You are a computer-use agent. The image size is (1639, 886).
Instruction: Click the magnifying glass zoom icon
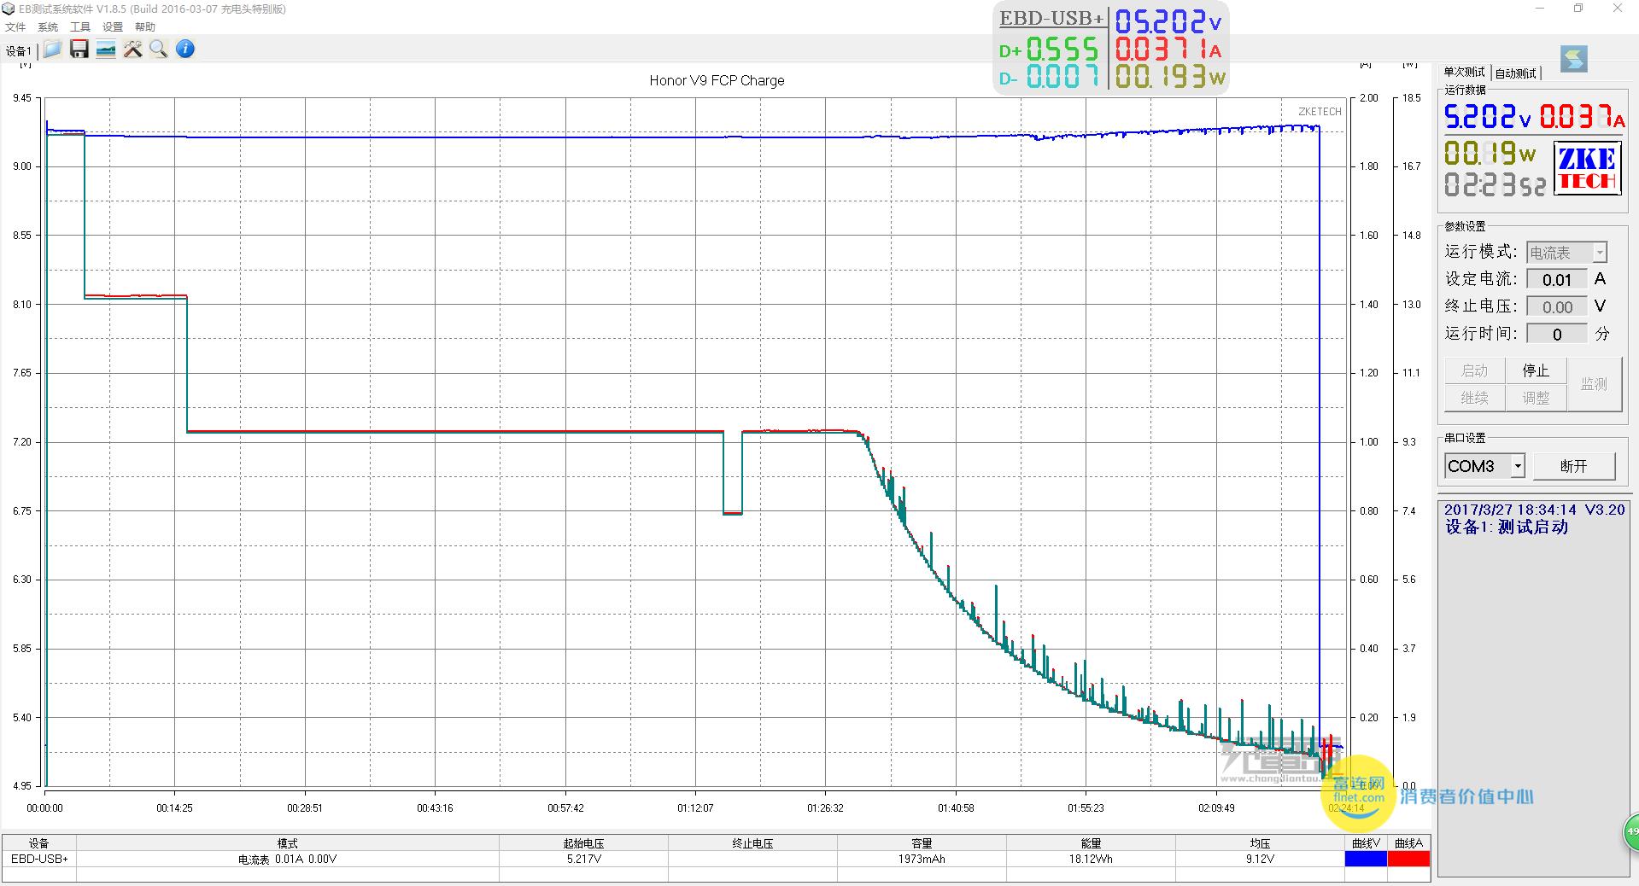click(159, 50)
